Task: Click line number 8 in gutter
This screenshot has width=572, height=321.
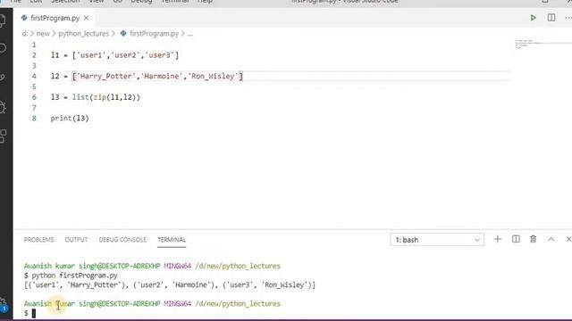Action: tap(34, 119)
